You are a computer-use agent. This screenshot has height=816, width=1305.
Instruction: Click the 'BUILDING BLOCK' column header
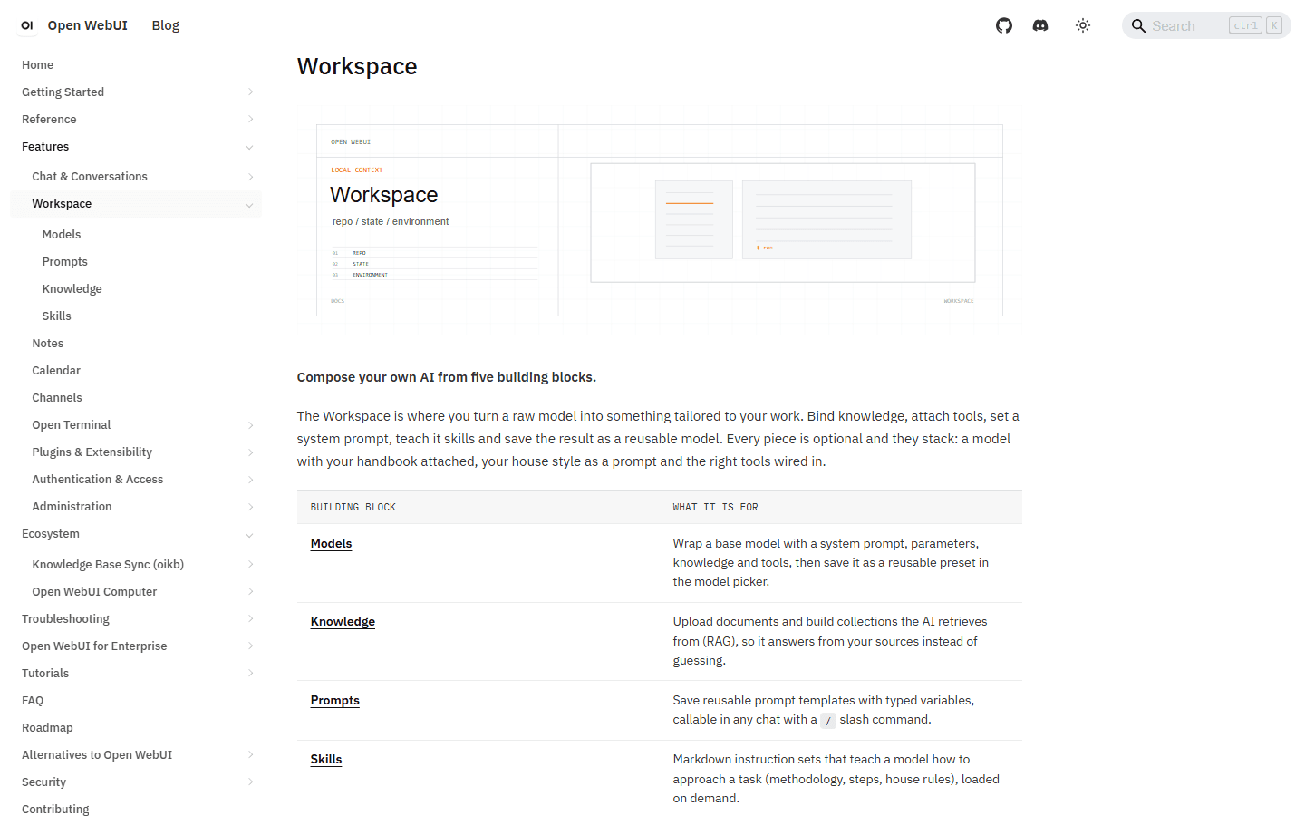pyautogui.click(x=353, y=507)
